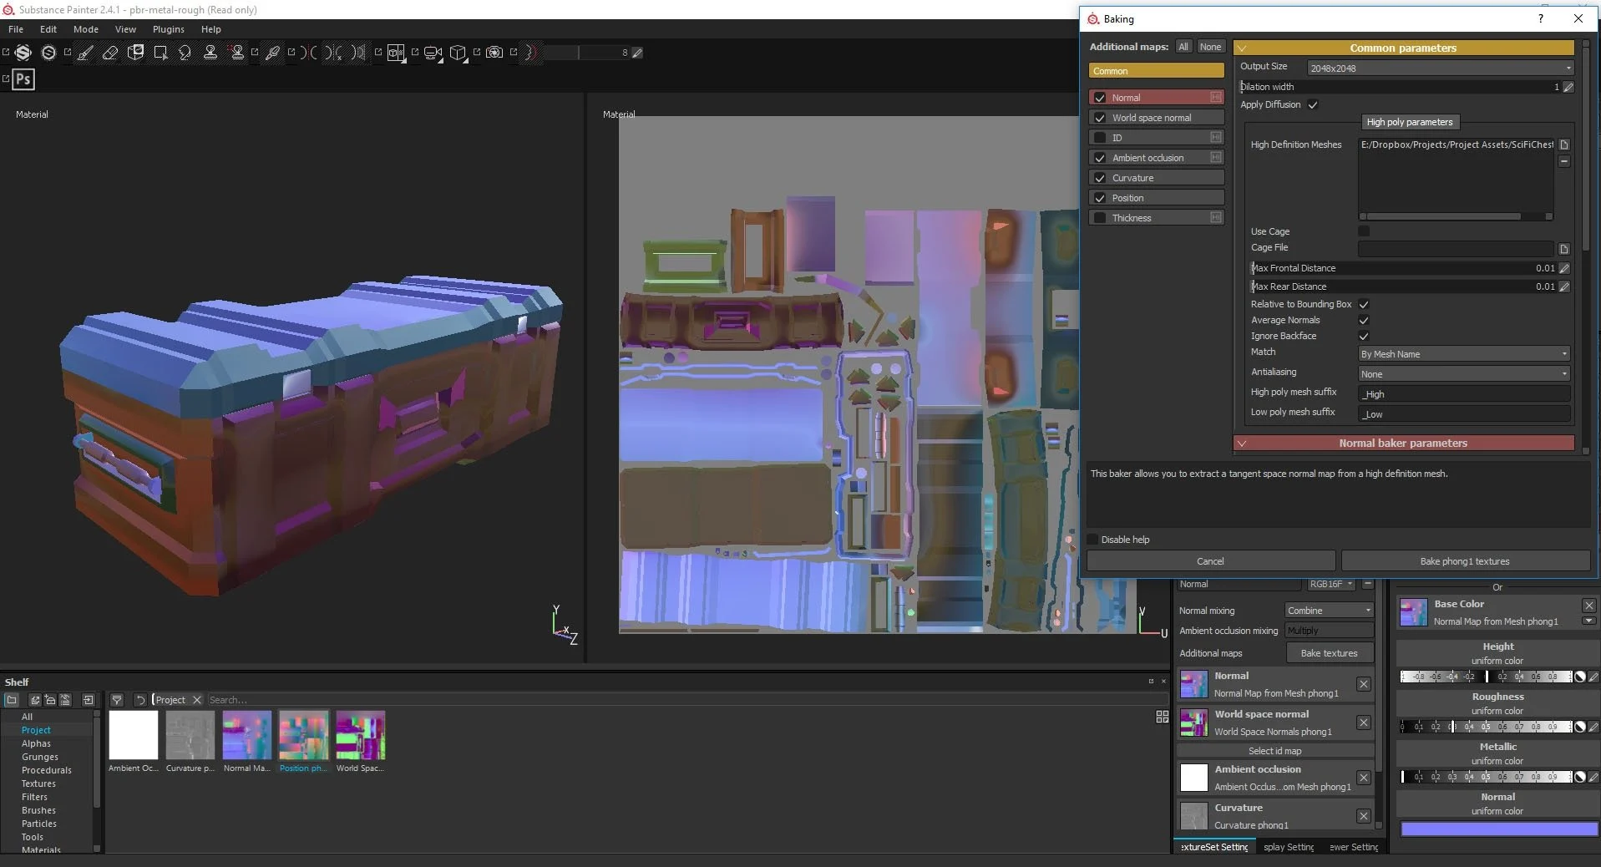1601x867 pixels.
Task: Enable the ID map checkbox
Action: pyautogui.click(x=1100, y=138)
